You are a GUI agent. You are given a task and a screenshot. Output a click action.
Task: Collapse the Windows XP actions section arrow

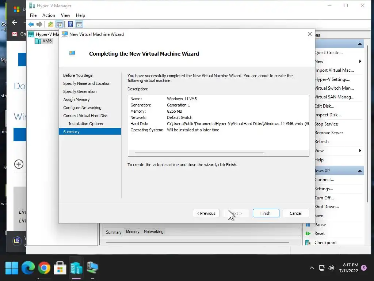tap(360, 171)
